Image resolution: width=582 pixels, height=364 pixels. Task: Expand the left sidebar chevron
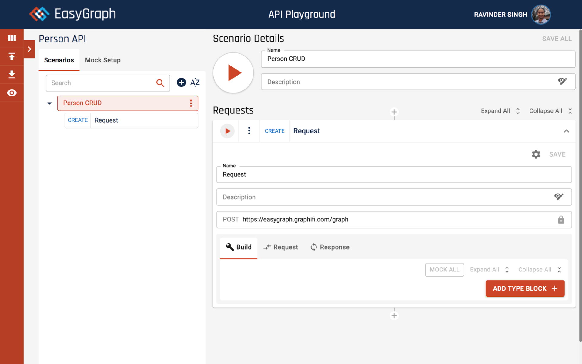click(29, 49)
